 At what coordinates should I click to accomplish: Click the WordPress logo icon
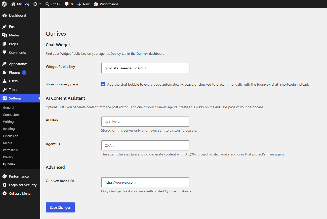pos(4,4)
